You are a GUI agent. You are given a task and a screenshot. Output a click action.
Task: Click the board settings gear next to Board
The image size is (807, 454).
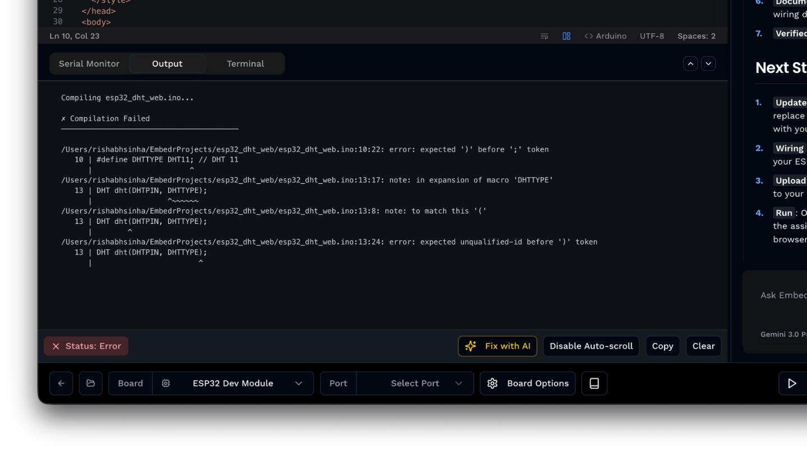click(166, 383)
